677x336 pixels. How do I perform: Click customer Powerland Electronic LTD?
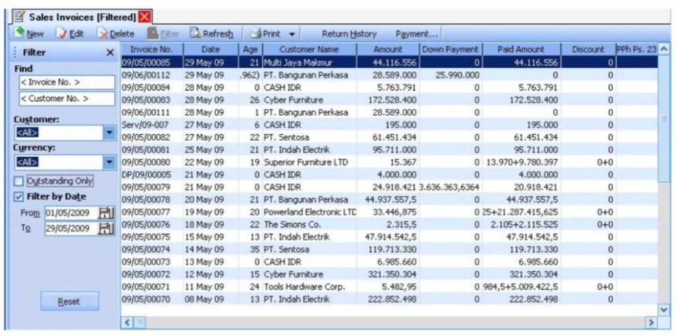pos(310,212)
